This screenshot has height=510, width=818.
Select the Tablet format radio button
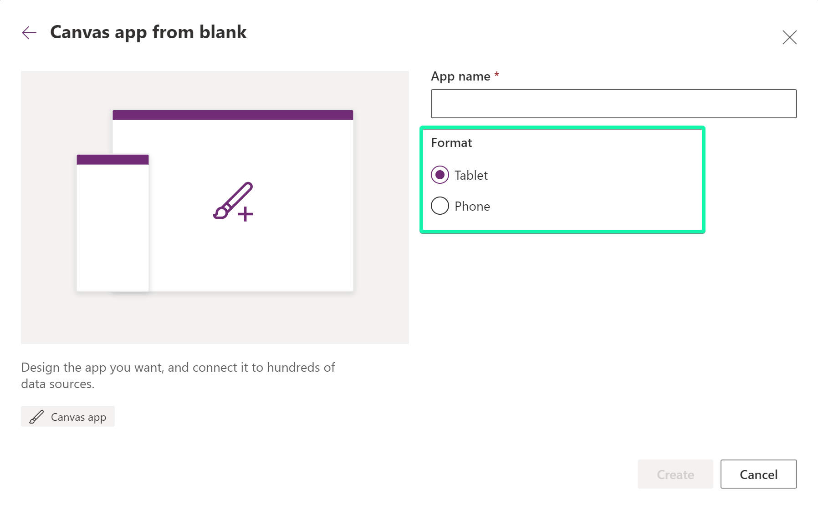point(440,175)
